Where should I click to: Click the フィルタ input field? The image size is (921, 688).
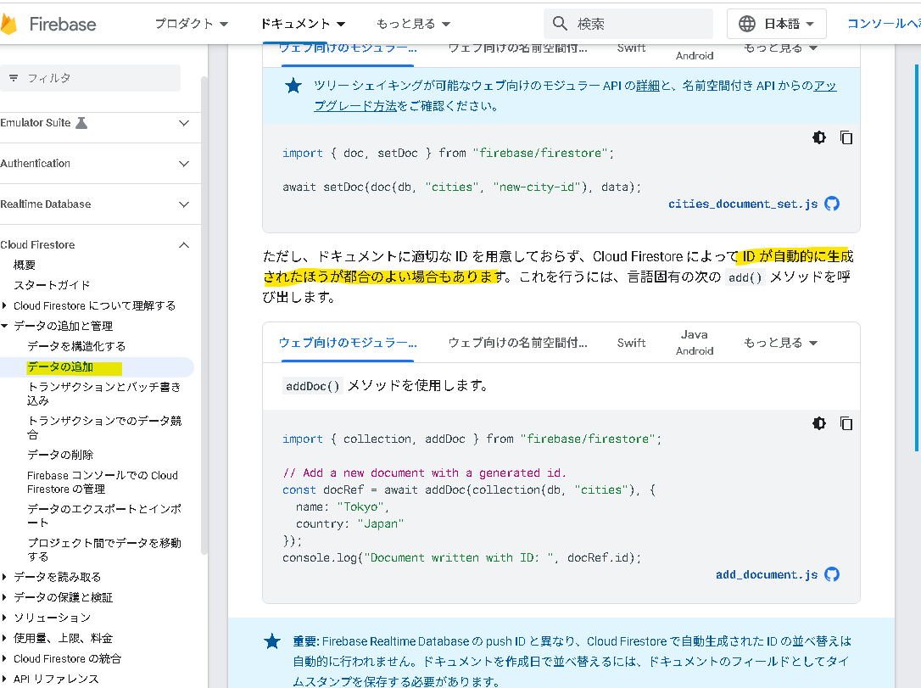(91, 78)
